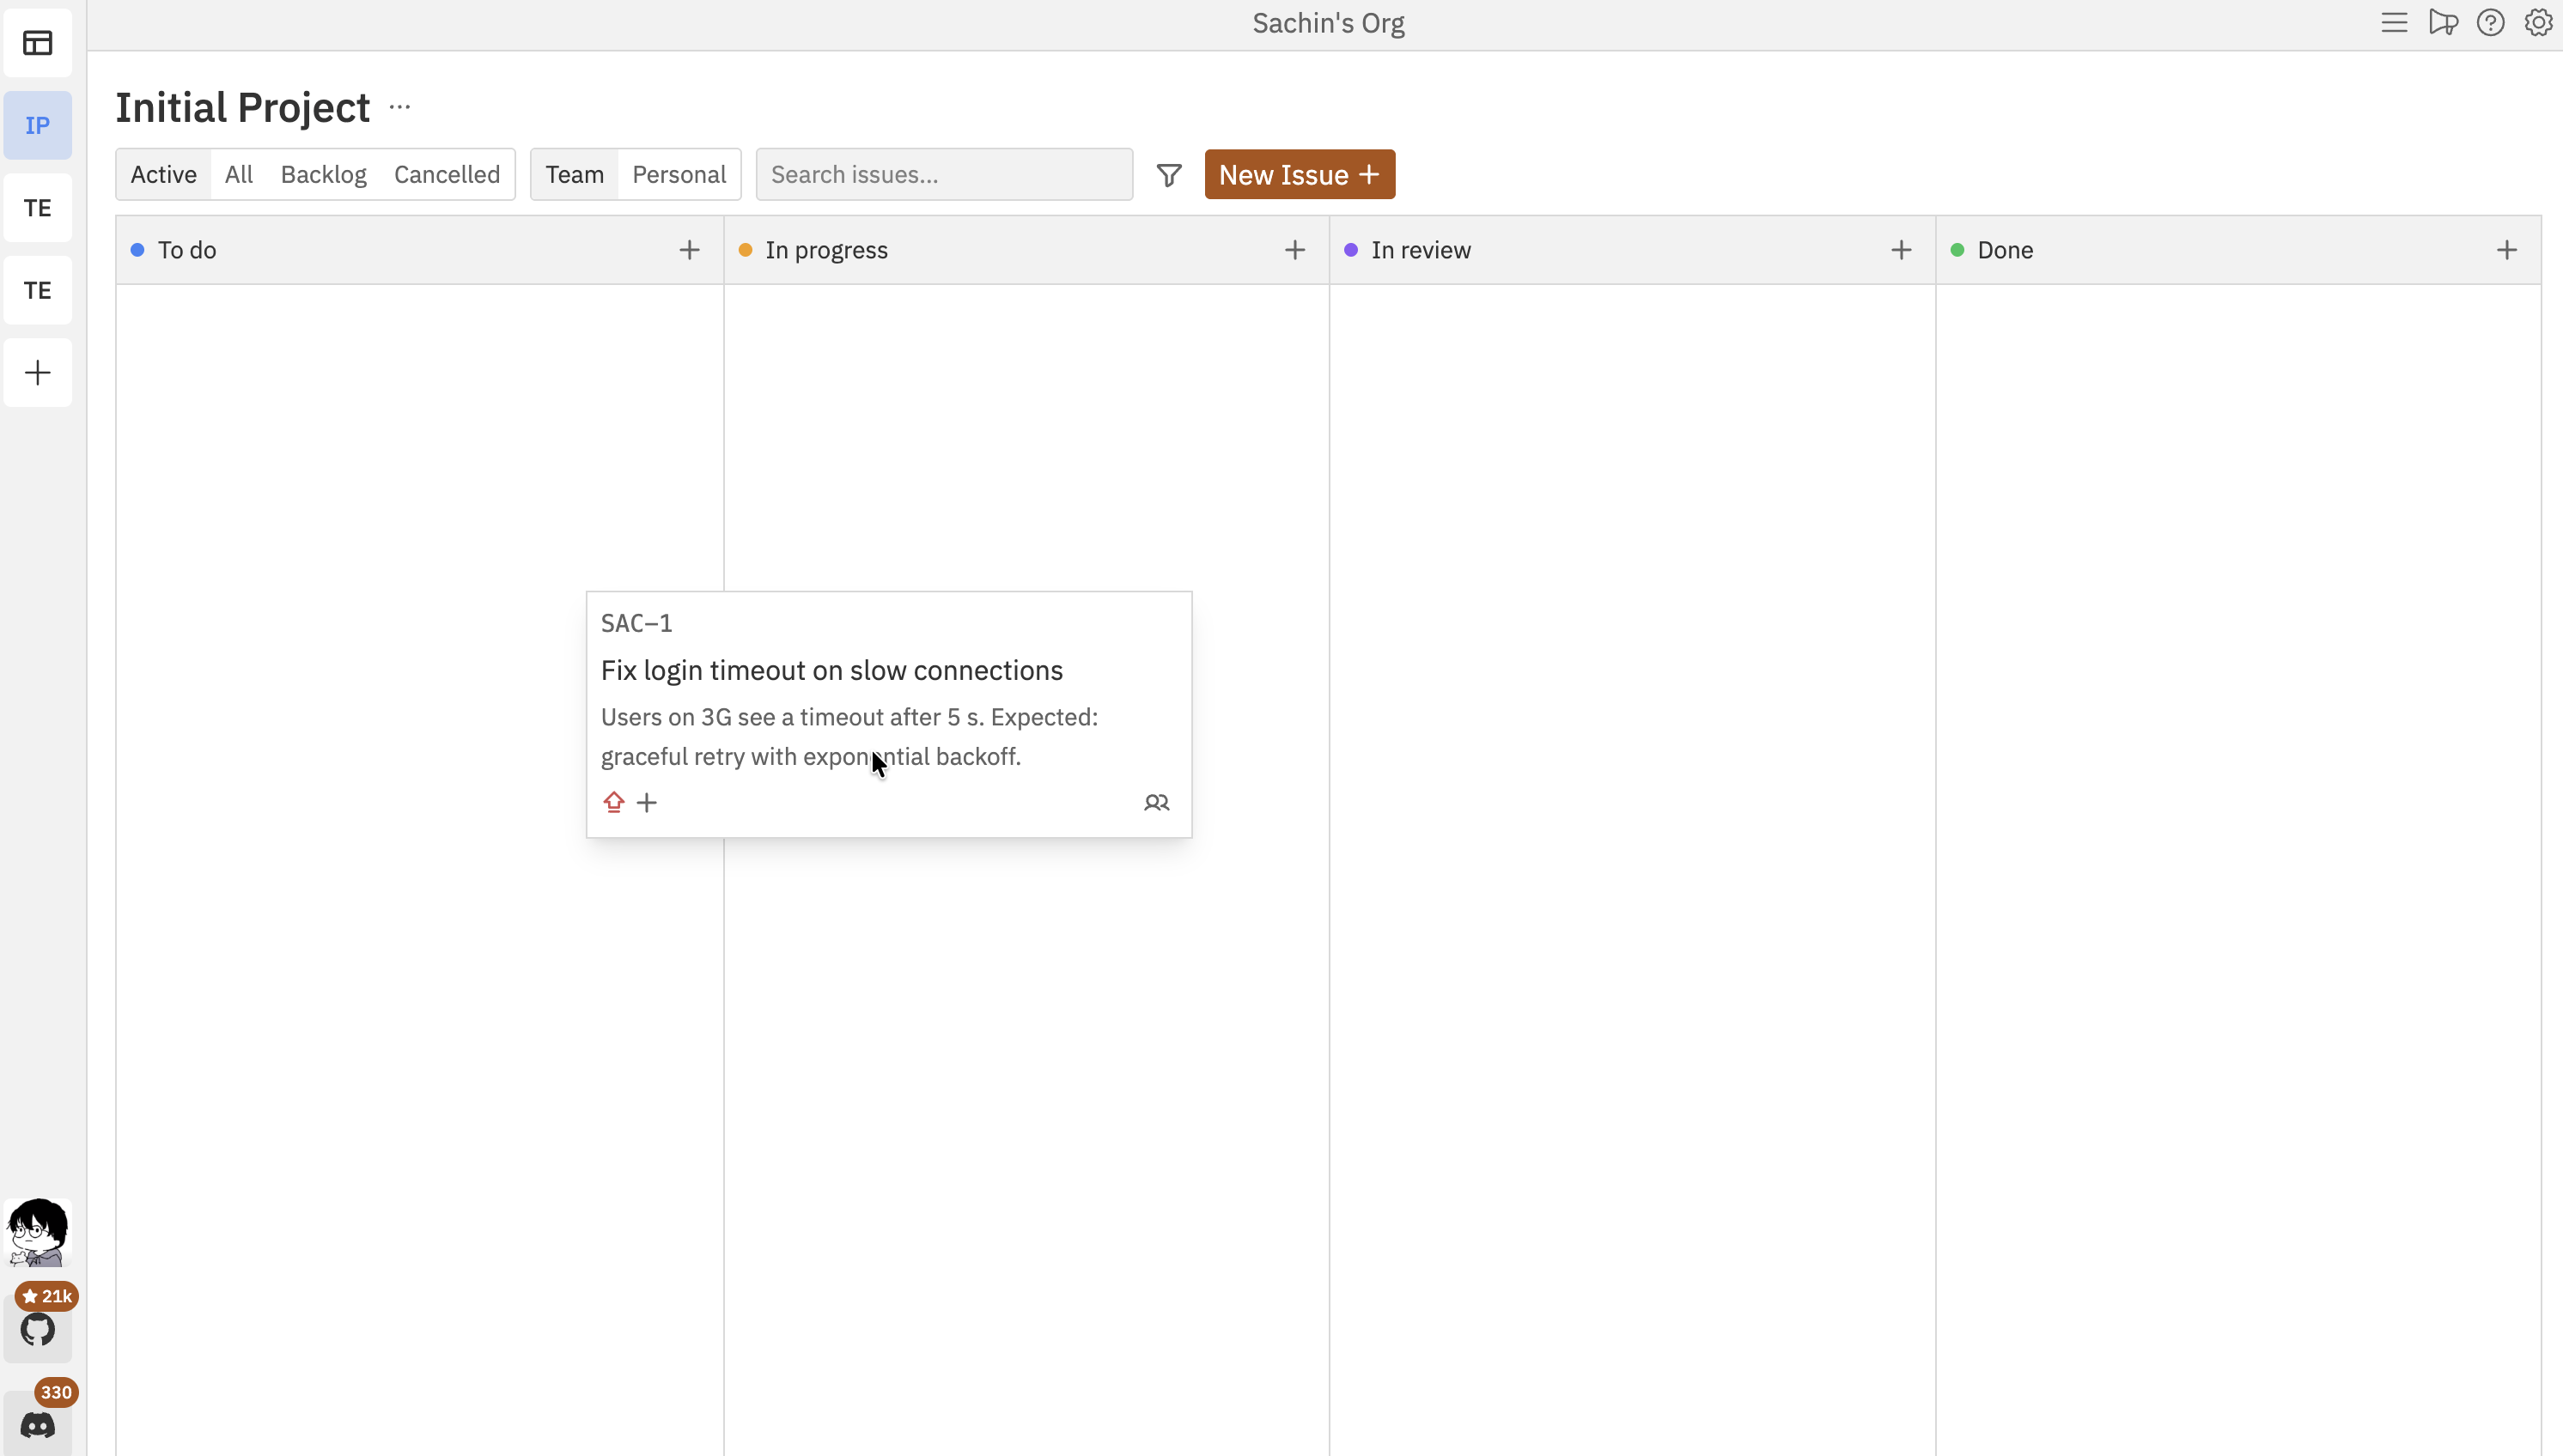Open the help question mark icon
The width and height of the screenshot is (2563, 1456).
click(x=2490, y=22)
